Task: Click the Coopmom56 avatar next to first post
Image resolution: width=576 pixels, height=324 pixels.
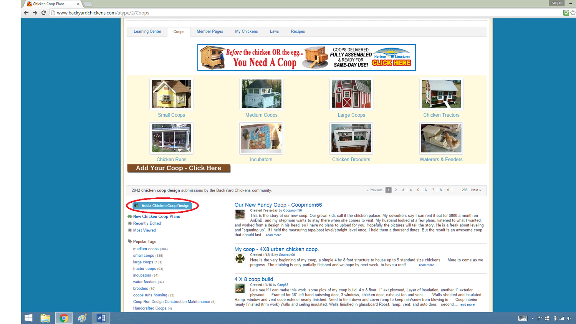Action: click(240, 214)
